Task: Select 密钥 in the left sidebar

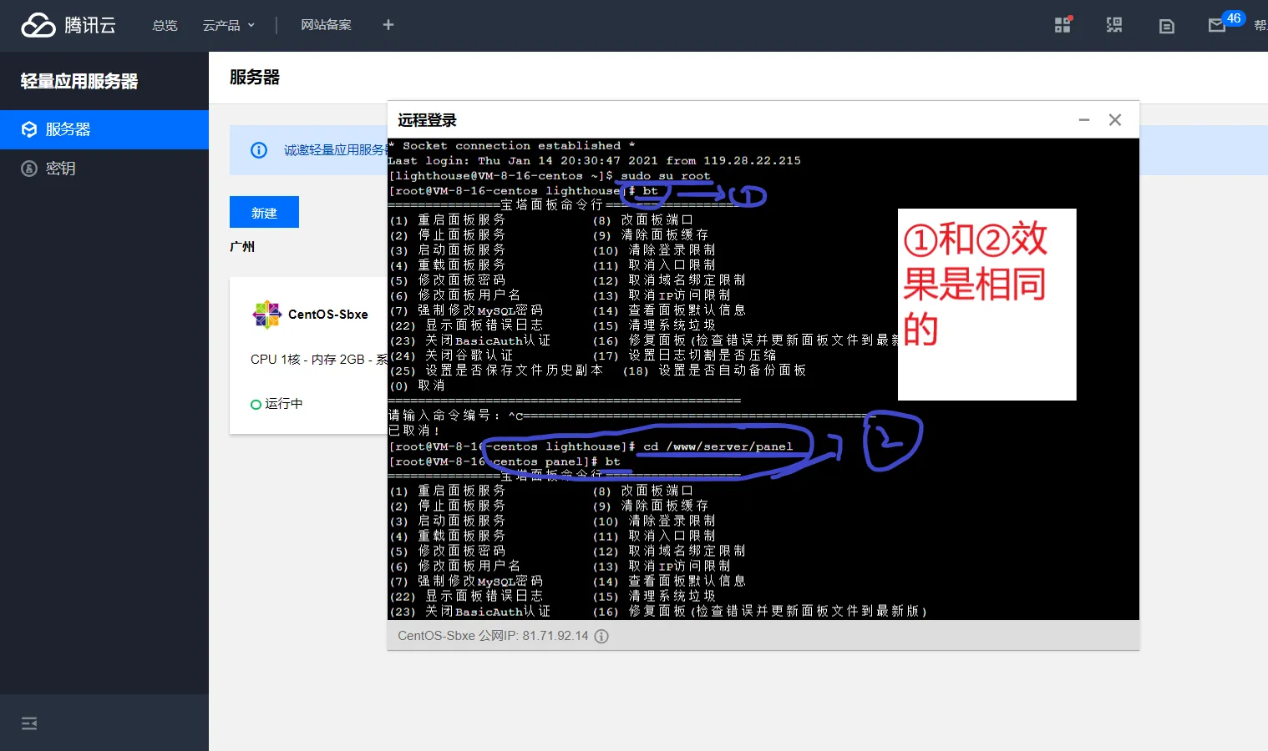Action: coord(60,169)
